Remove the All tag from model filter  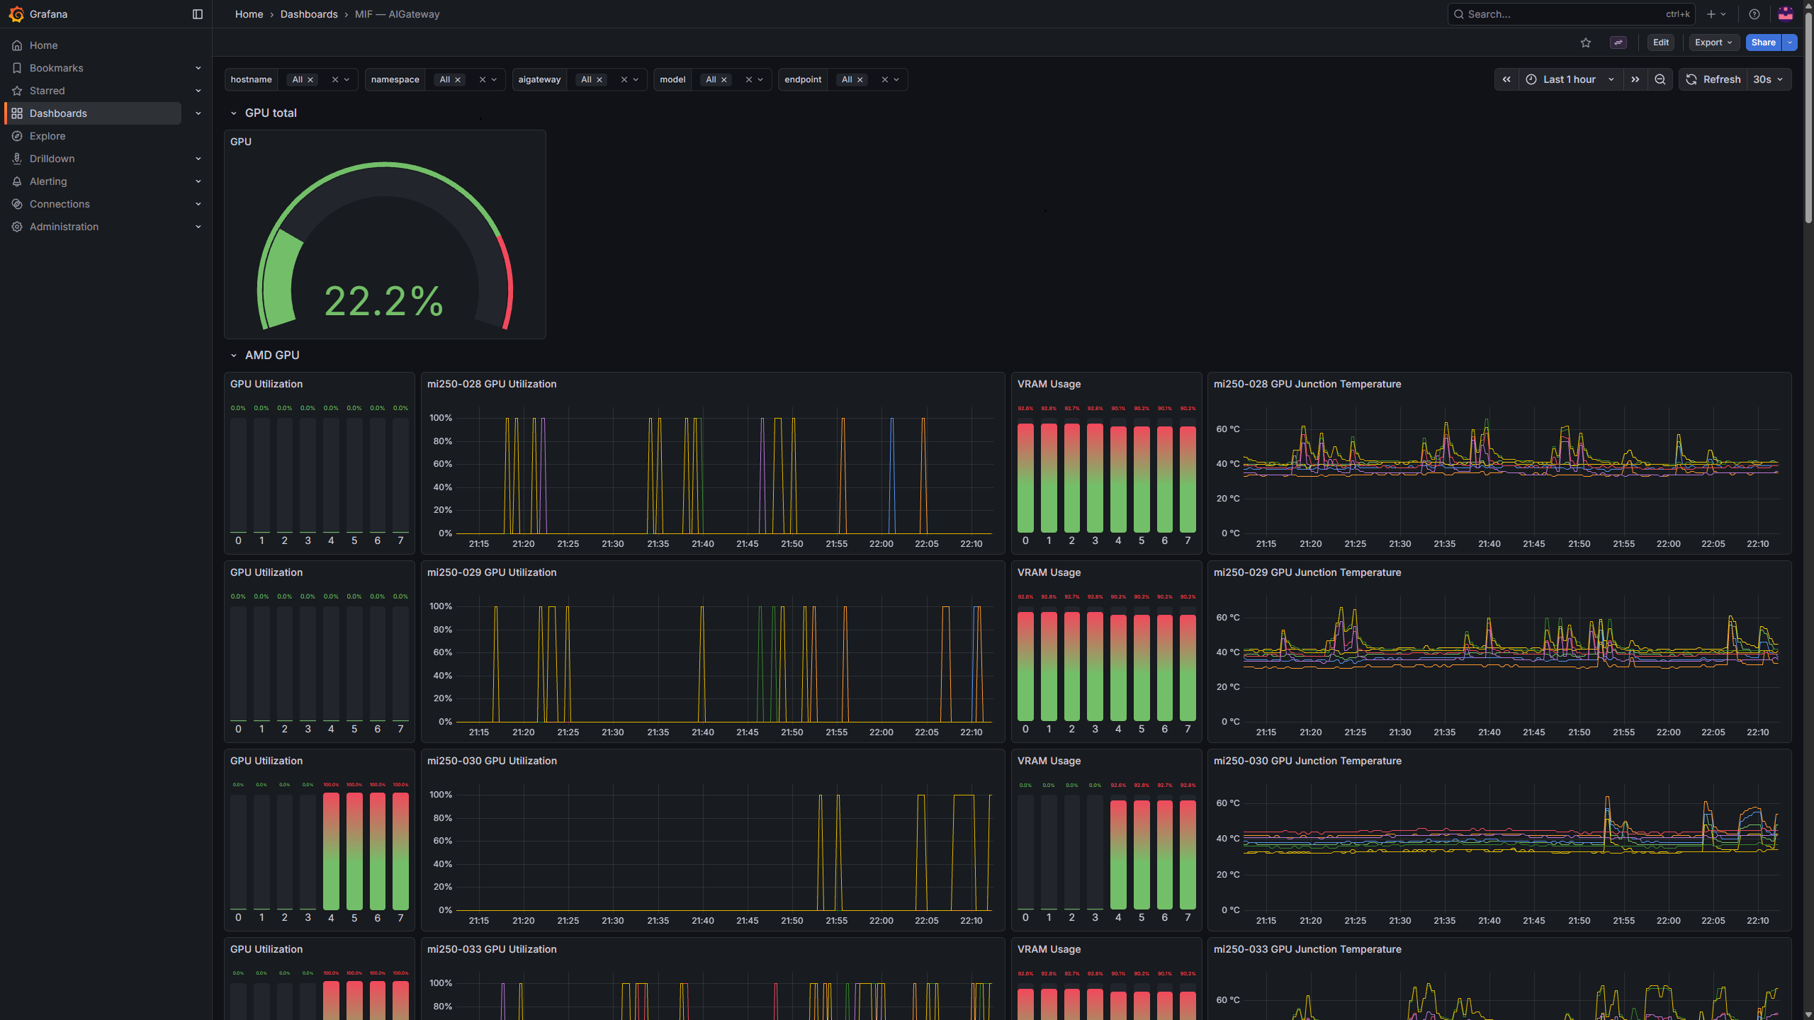pos(724,80)
